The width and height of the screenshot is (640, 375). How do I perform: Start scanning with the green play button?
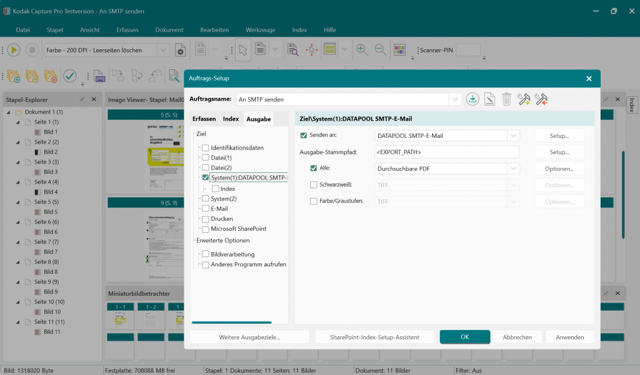(14, 50)
